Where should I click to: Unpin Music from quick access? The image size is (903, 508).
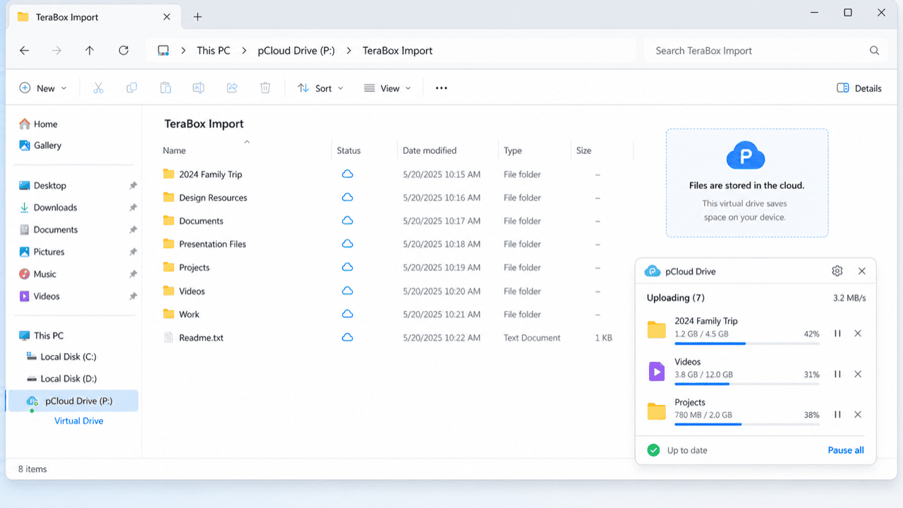133,274
